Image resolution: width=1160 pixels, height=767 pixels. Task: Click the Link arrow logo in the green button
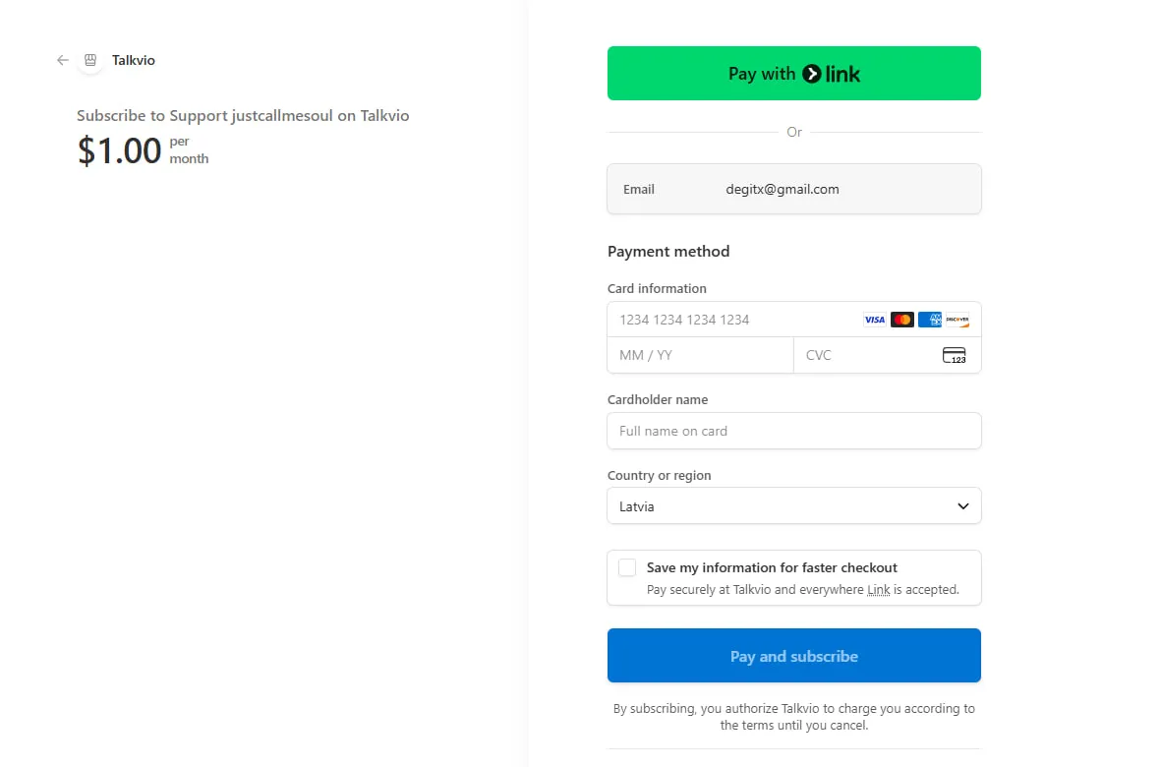pos(812,74)
